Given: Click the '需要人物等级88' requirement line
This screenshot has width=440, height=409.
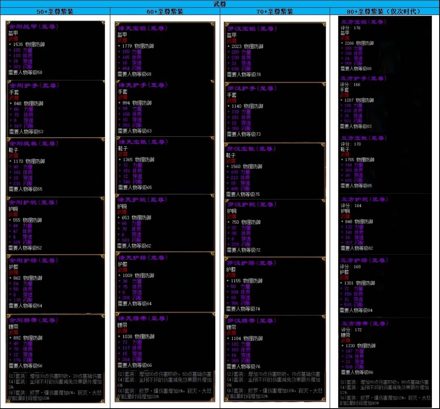Looking at the screenshot, I should pos(356,69).
